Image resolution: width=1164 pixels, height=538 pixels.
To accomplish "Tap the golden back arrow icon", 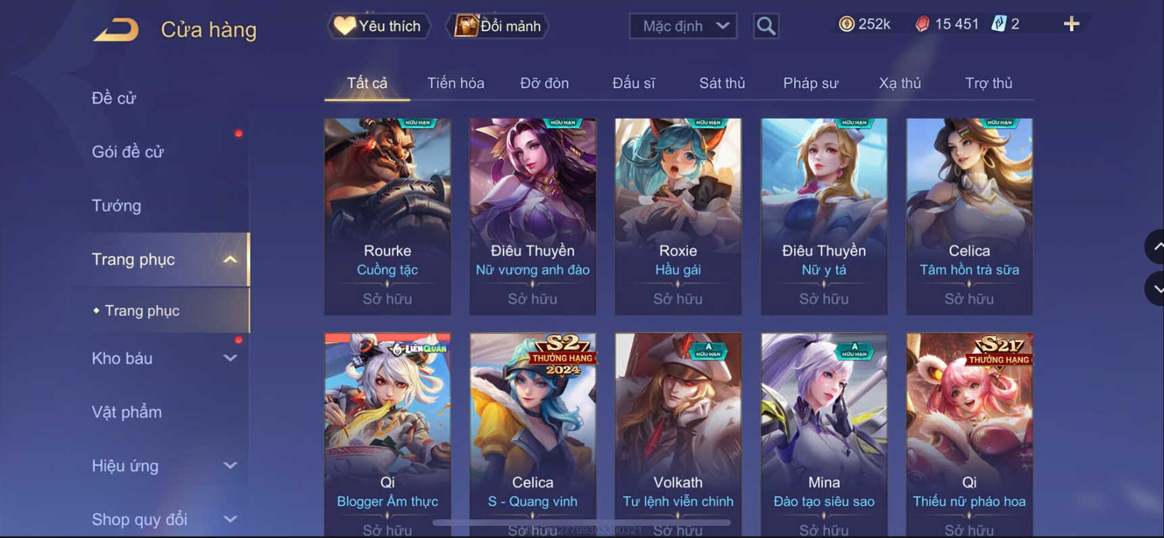I will 116,30.
